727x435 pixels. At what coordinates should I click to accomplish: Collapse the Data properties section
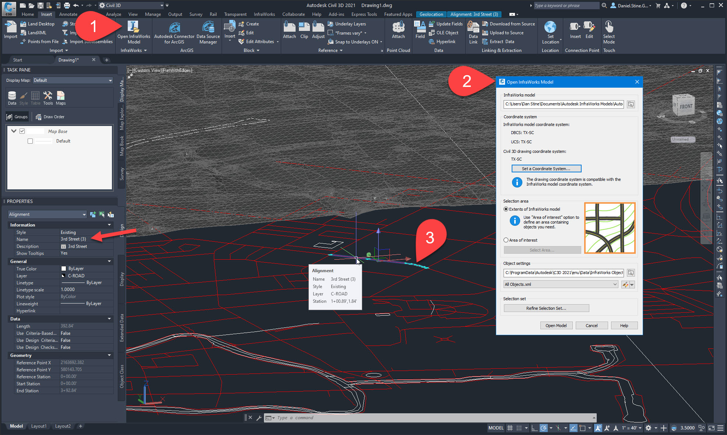point(109,319)
